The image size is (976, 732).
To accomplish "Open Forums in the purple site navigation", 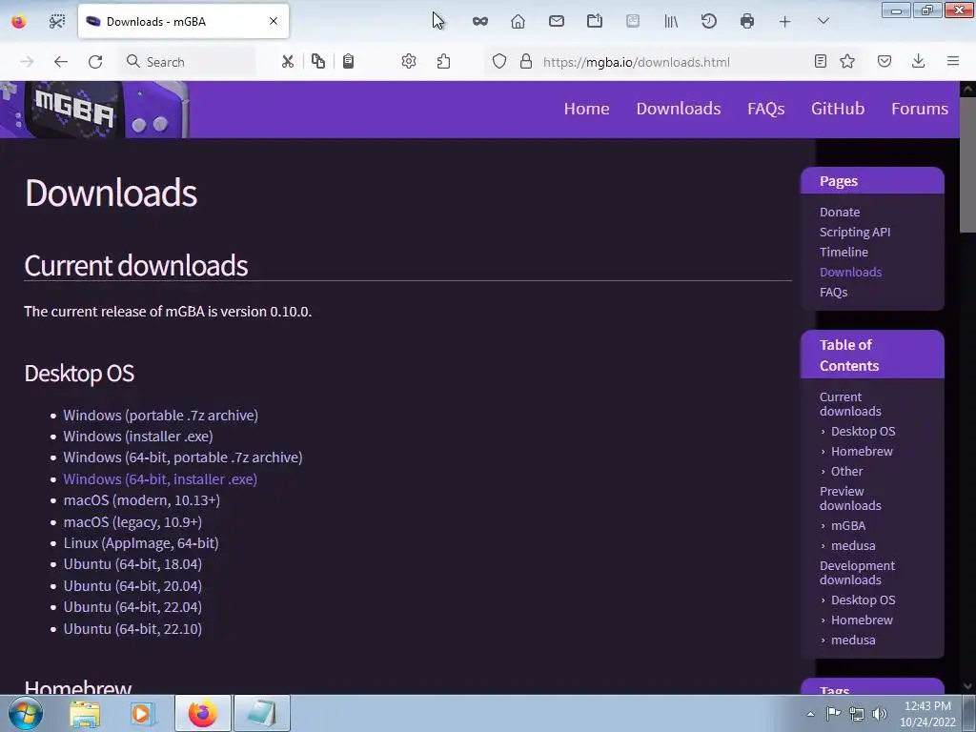I will [x=920, y=109].
